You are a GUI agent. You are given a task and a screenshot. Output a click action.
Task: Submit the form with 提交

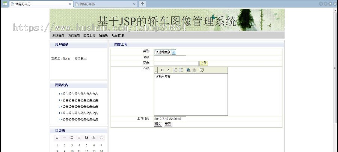[x=158, y=124]
